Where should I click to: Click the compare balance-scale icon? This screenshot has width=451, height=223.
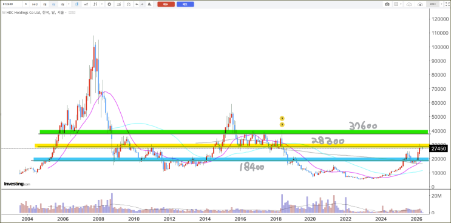pos(119,4)
